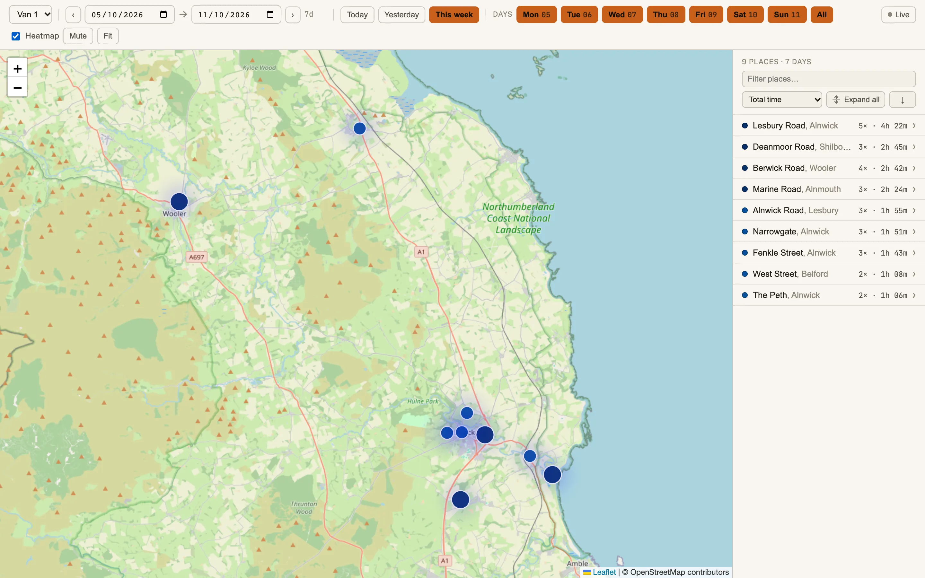
Task: Click the Filter places search field
Action: click(829, 79)
